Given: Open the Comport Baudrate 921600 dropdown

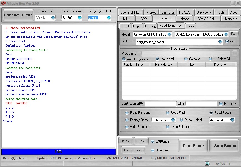Looking at the screenshot, I should [x=80, y=17].
